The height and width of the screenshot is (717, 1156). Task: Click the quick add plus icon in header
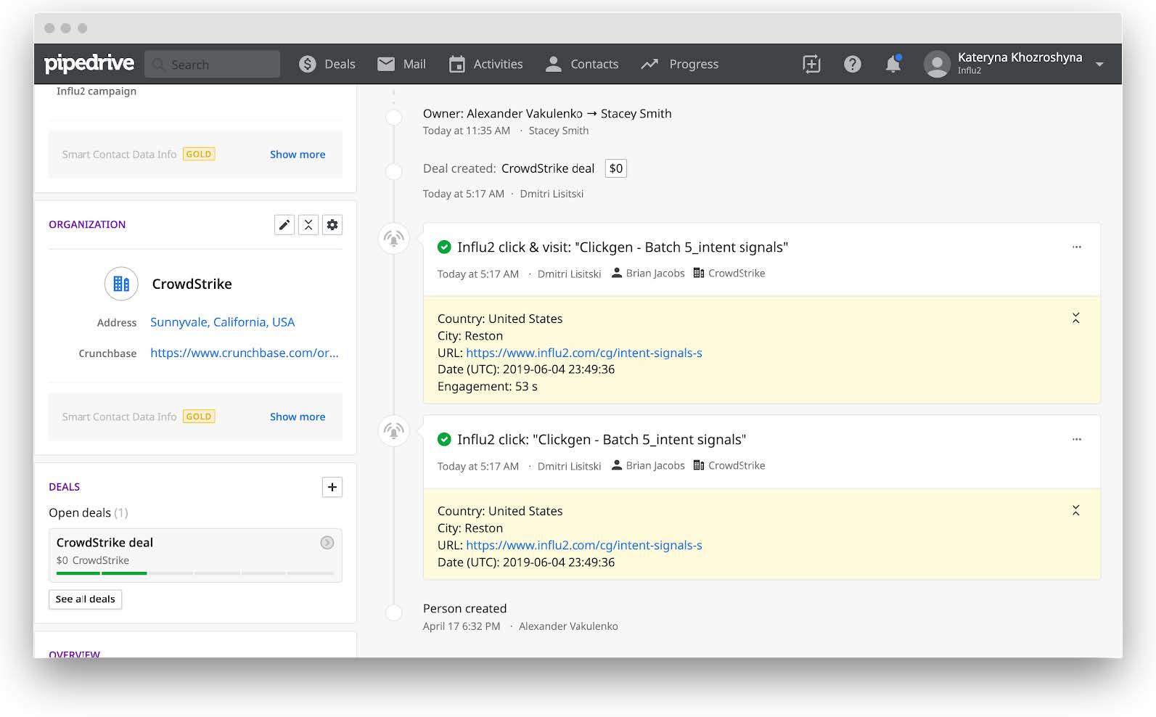click(x=811, y=64)
